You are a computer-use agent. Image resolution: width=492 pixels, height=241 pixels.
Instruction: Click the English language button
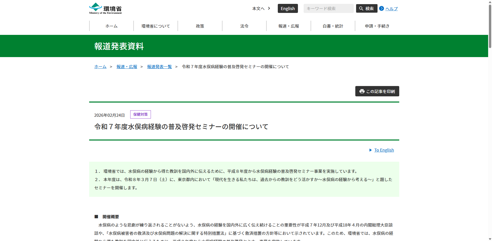pos(288,8)
